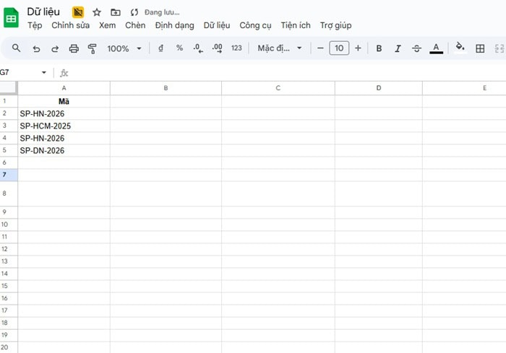Viewport: 506px width, 353px height.
Task: Increase font size with plus button
Action: 358,48
